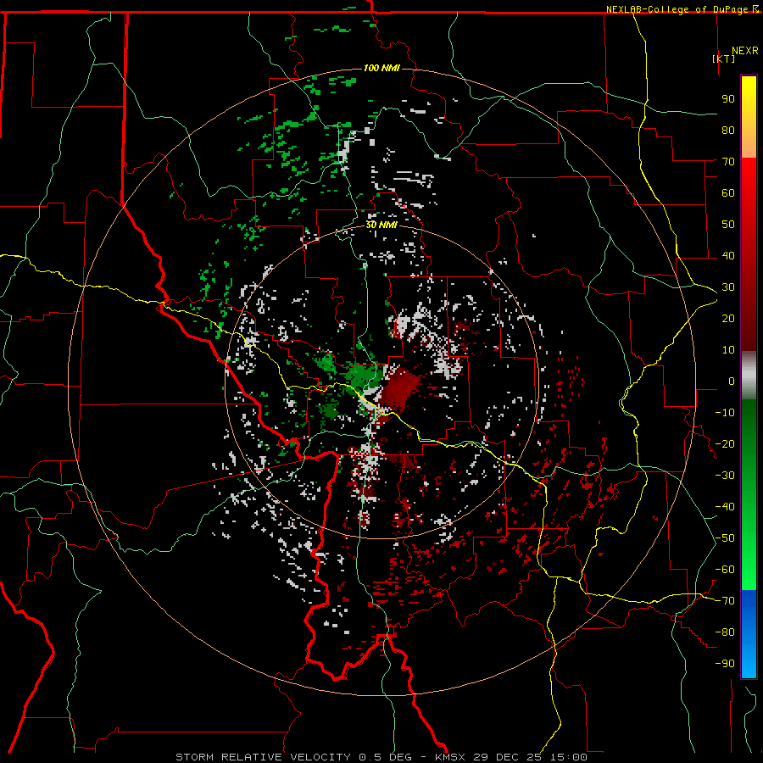763x763 pixels.
Task: Click the 90 value on velocity scale
Action: point(728,99)
